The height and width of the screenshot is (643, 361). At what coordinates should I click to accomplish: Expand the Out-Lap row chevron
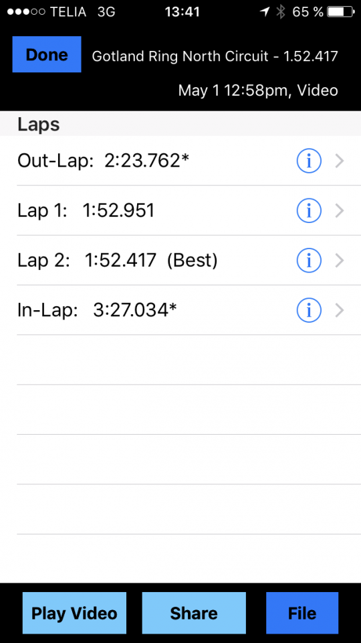pyautogui.click(x=340, y=161)
